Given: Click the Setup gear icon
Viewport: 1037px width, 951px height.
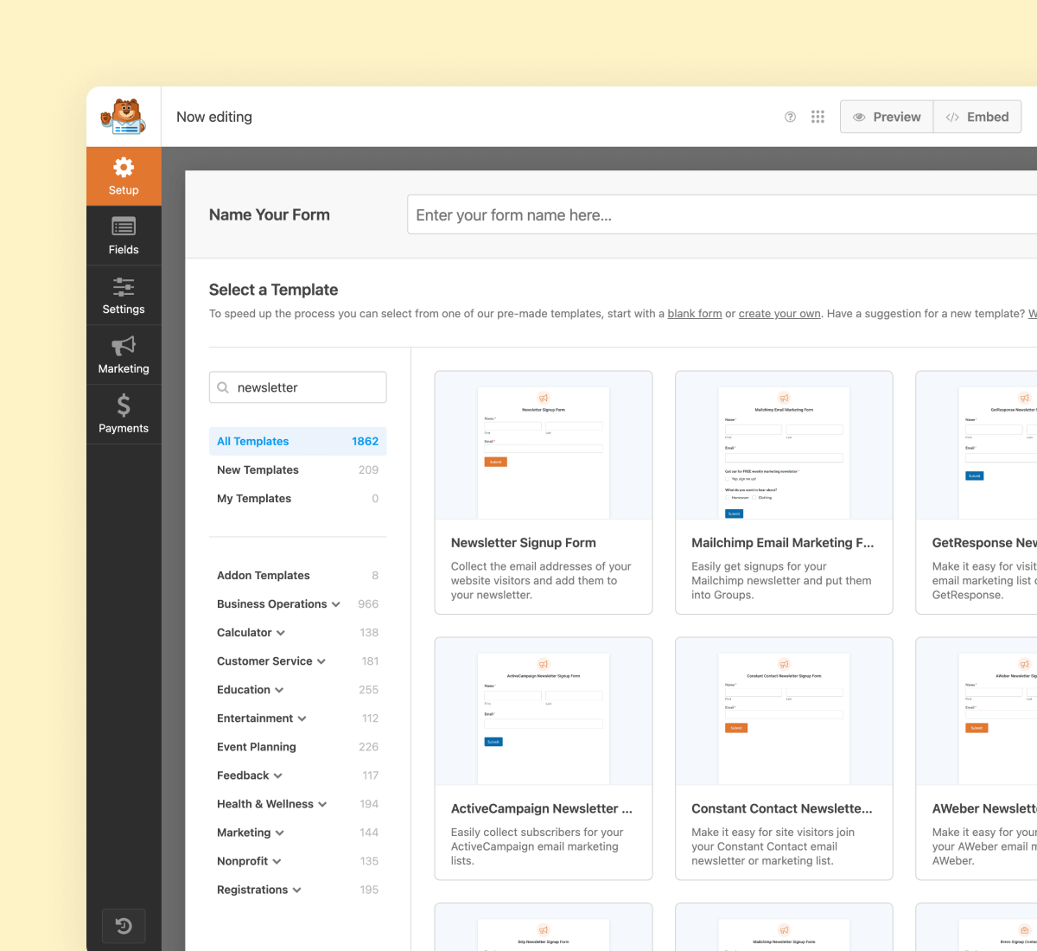Looking at the screenshot, I should (124, 166).
